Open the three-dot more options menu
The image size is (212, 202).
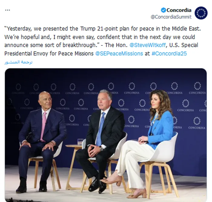pos(8,10)
